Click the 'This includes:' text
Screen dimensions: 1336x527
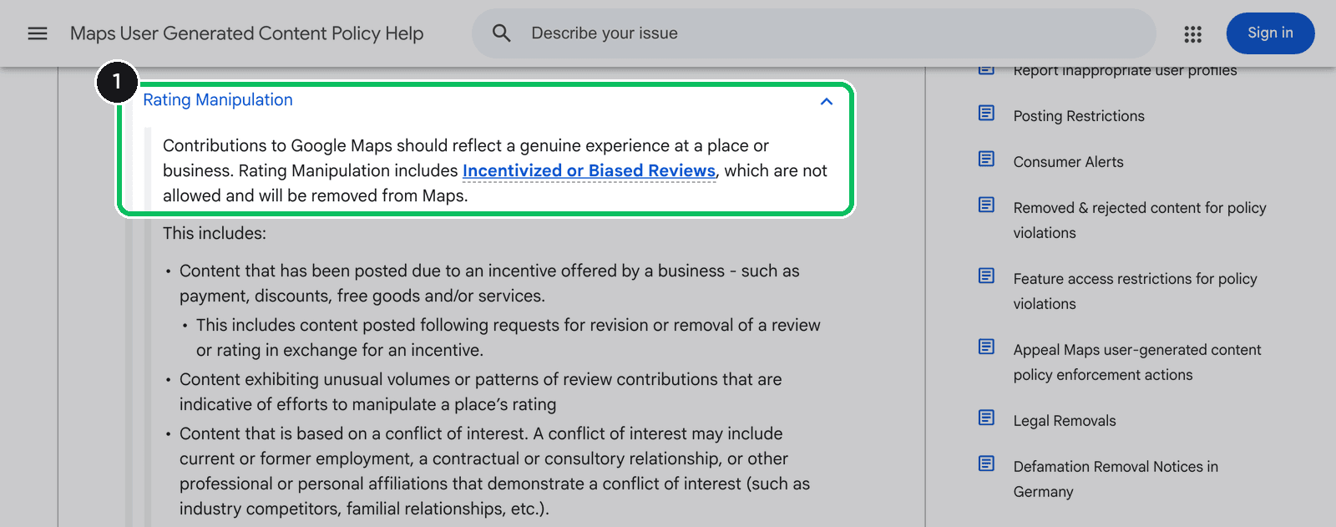click(x=215, y=233)
